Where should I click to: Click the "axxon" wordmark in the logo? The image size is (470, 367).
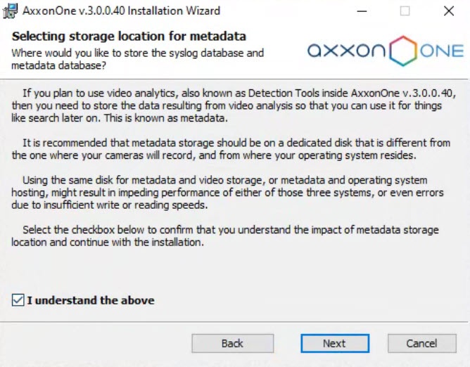pos(346,51)
